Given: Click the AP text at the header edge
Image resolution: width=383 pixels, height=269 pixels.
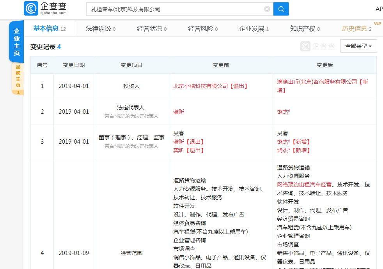Looking at the screenshot, I should point(379,9).
